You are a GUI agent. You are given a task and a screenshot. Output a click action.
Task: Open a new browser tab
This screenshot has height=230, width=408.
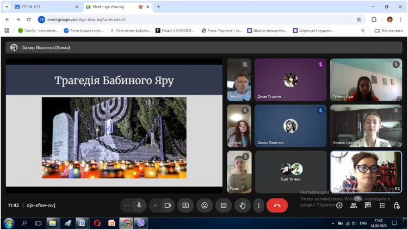[x=158, y=7]
